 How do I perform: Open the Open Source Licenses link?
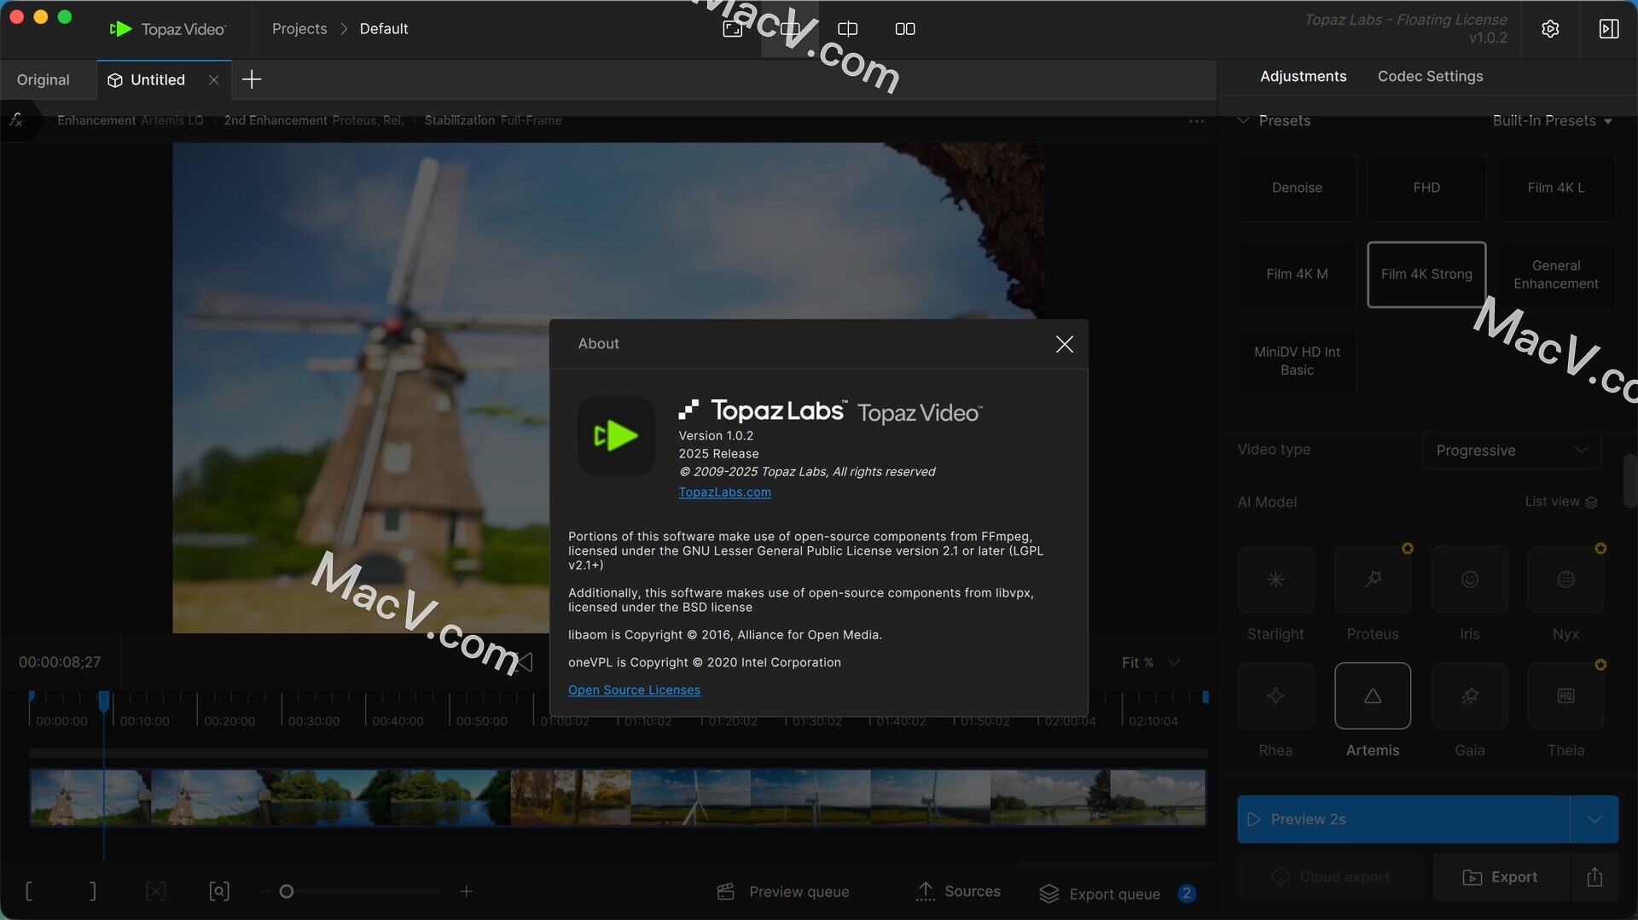pyautogui.click(x=634, y=690)
